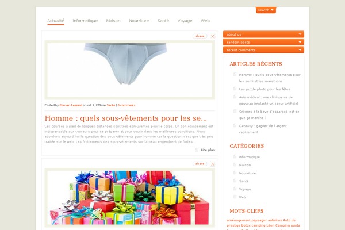Viewport: 345px width, 230px height.
Task: Click the document icon beside Lire plus
Action: click(197, 149)
